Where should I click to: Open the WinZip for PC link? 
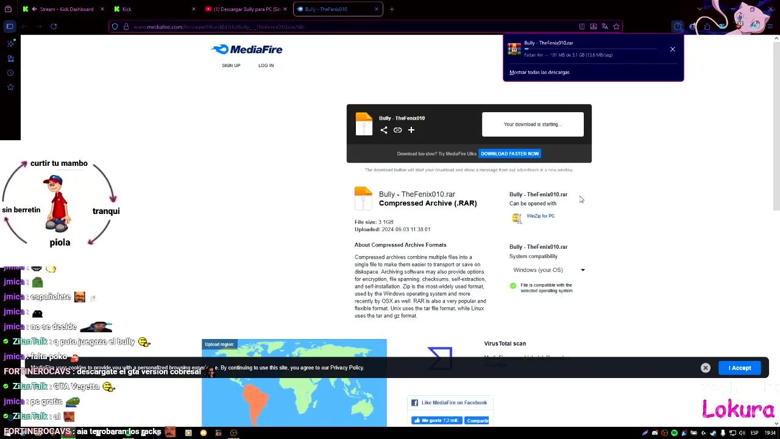click(541, 216)
